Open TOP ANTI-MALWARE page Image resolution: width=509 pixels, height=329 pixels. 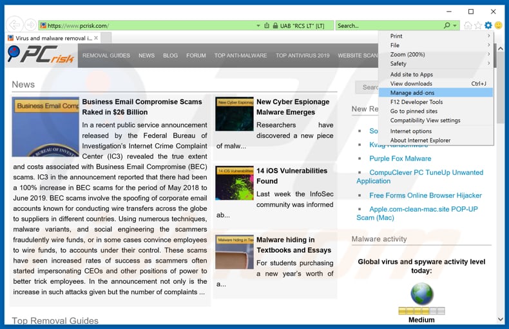(x=240, y=55)
